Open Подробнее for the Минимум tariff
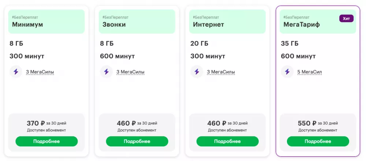Screen dimensions: 366x161 [x=46, y=141]
